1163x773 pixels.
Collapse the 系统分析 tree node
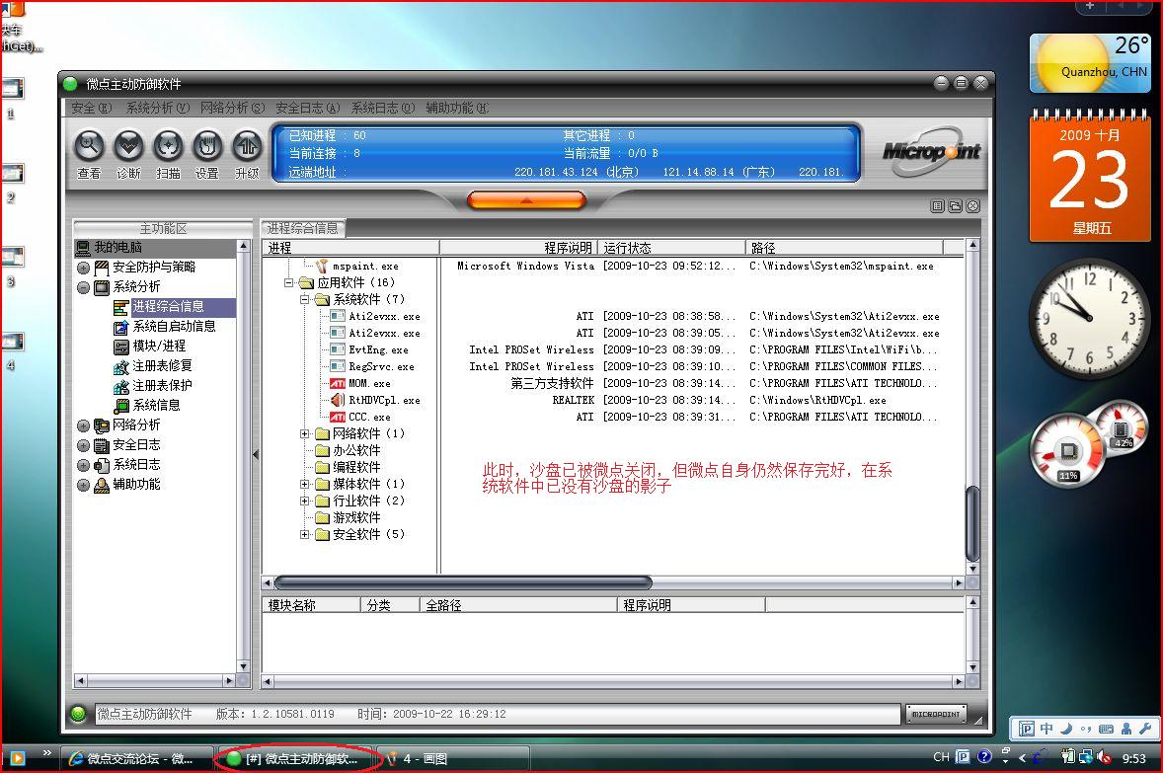(83, 288)
